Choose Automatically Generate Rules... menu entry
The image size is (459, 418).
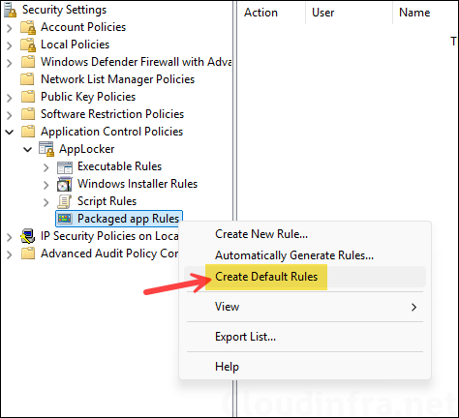(305, 255)
